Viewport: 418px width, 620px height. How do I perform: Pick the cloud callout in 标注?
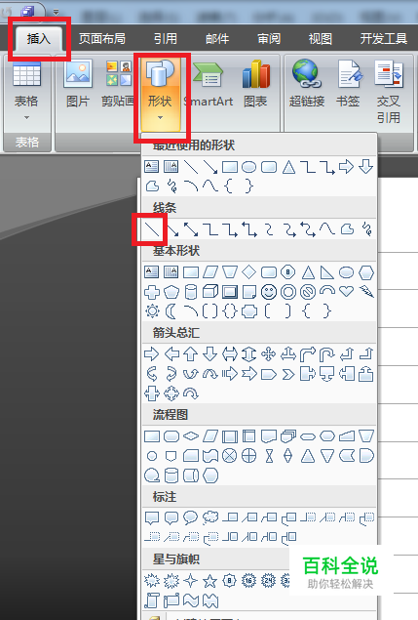(210, 517)
